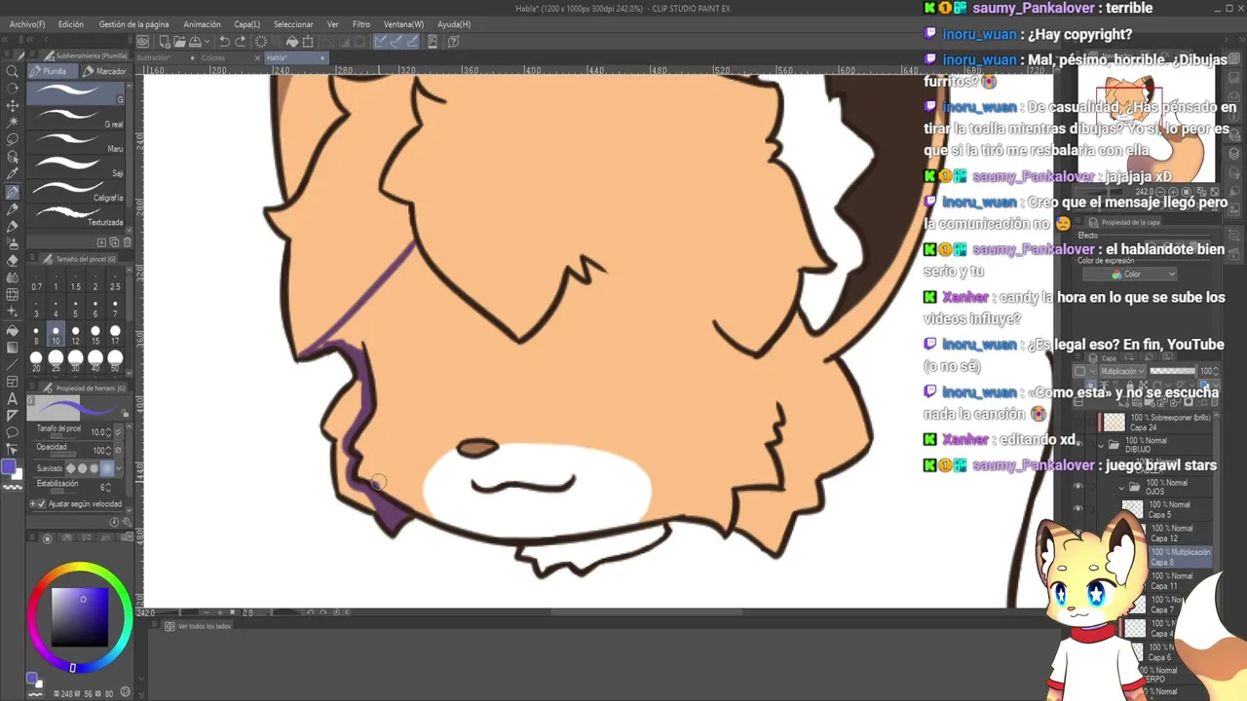The width and height of the screenshot is (1247, 701).
Task: Open Clip Studio launcher icon
Action: pos(143,42)
